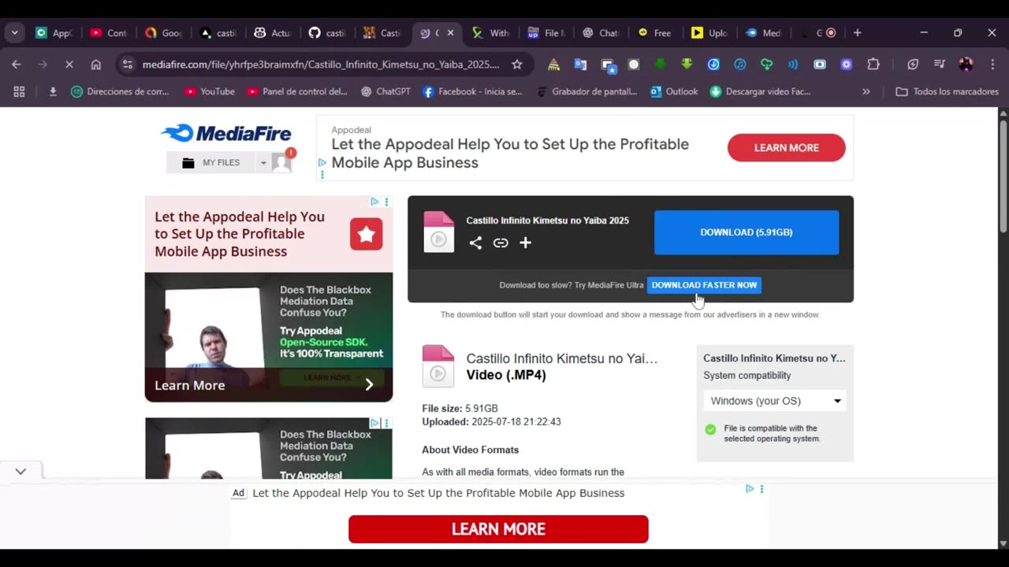Open Panel de control del... bookmark
The image size is (1009, 567).
(297, 91)
